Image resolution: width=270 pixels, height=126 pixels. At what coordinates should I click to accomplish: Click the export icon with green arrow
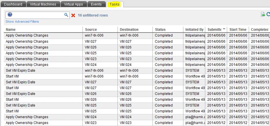pyautogui.click(x=263, y=15)
